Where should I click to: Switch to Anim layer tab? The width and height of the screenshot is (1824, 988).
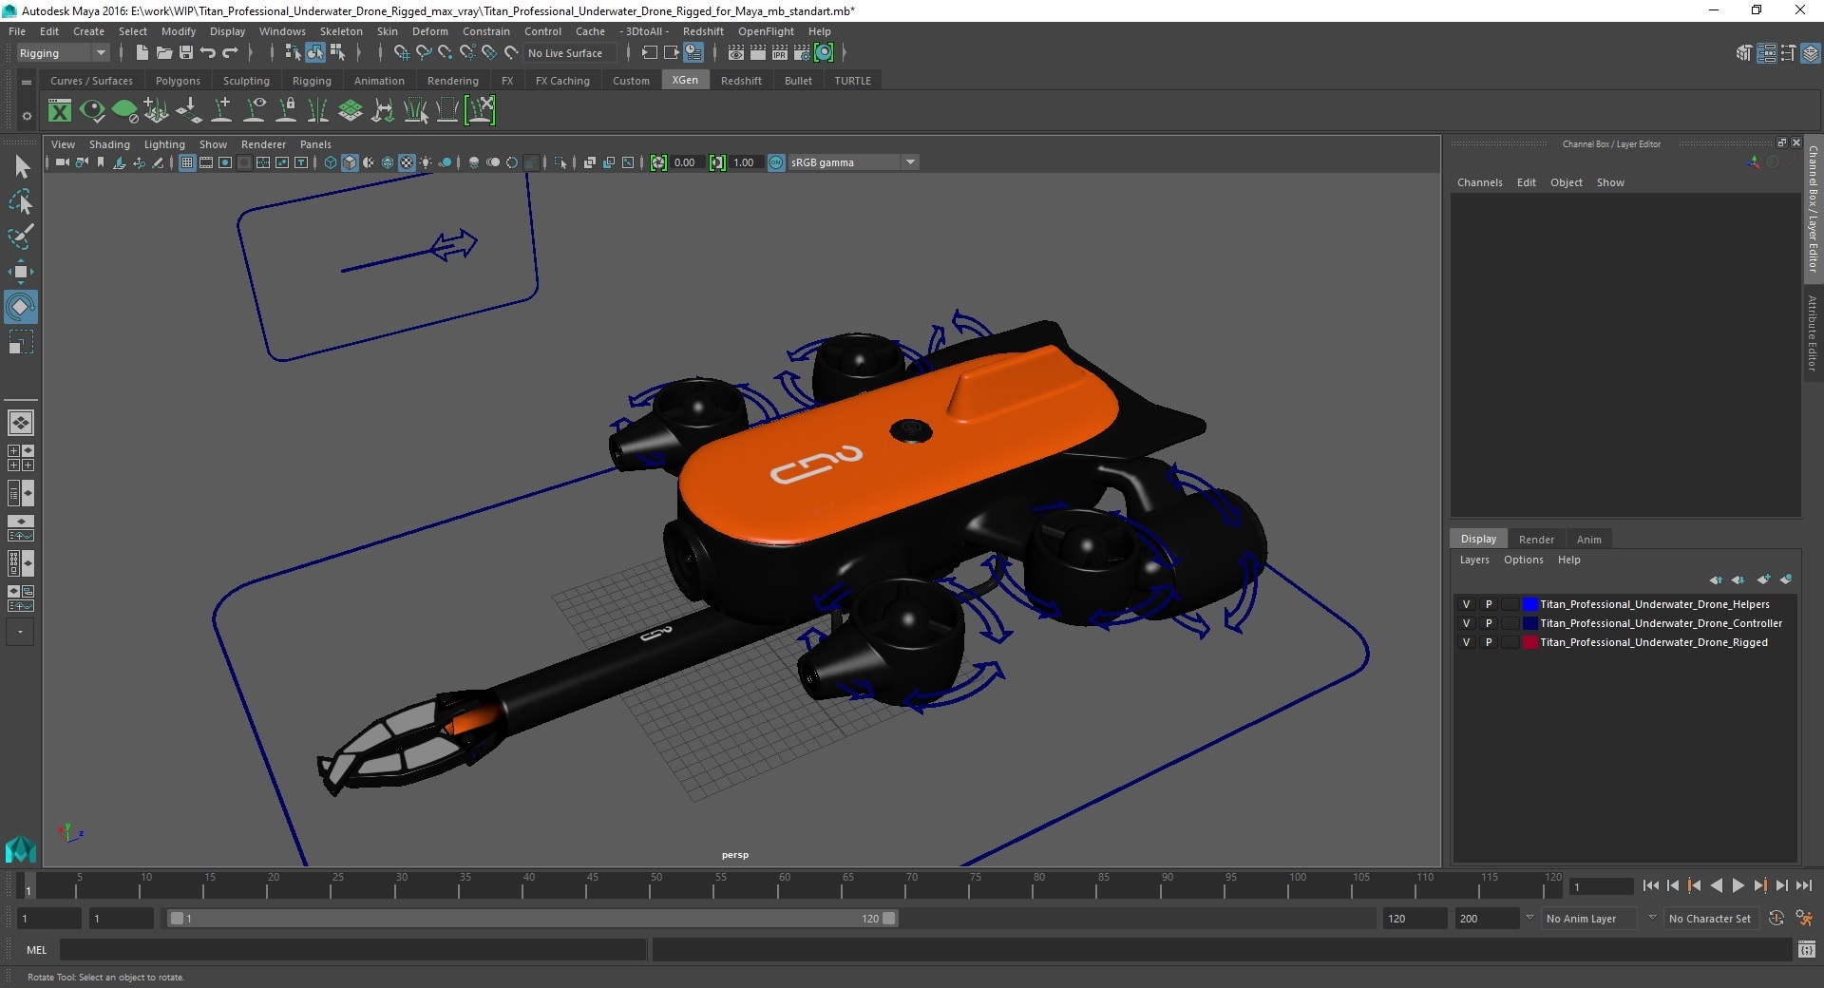coord(1588,539)
